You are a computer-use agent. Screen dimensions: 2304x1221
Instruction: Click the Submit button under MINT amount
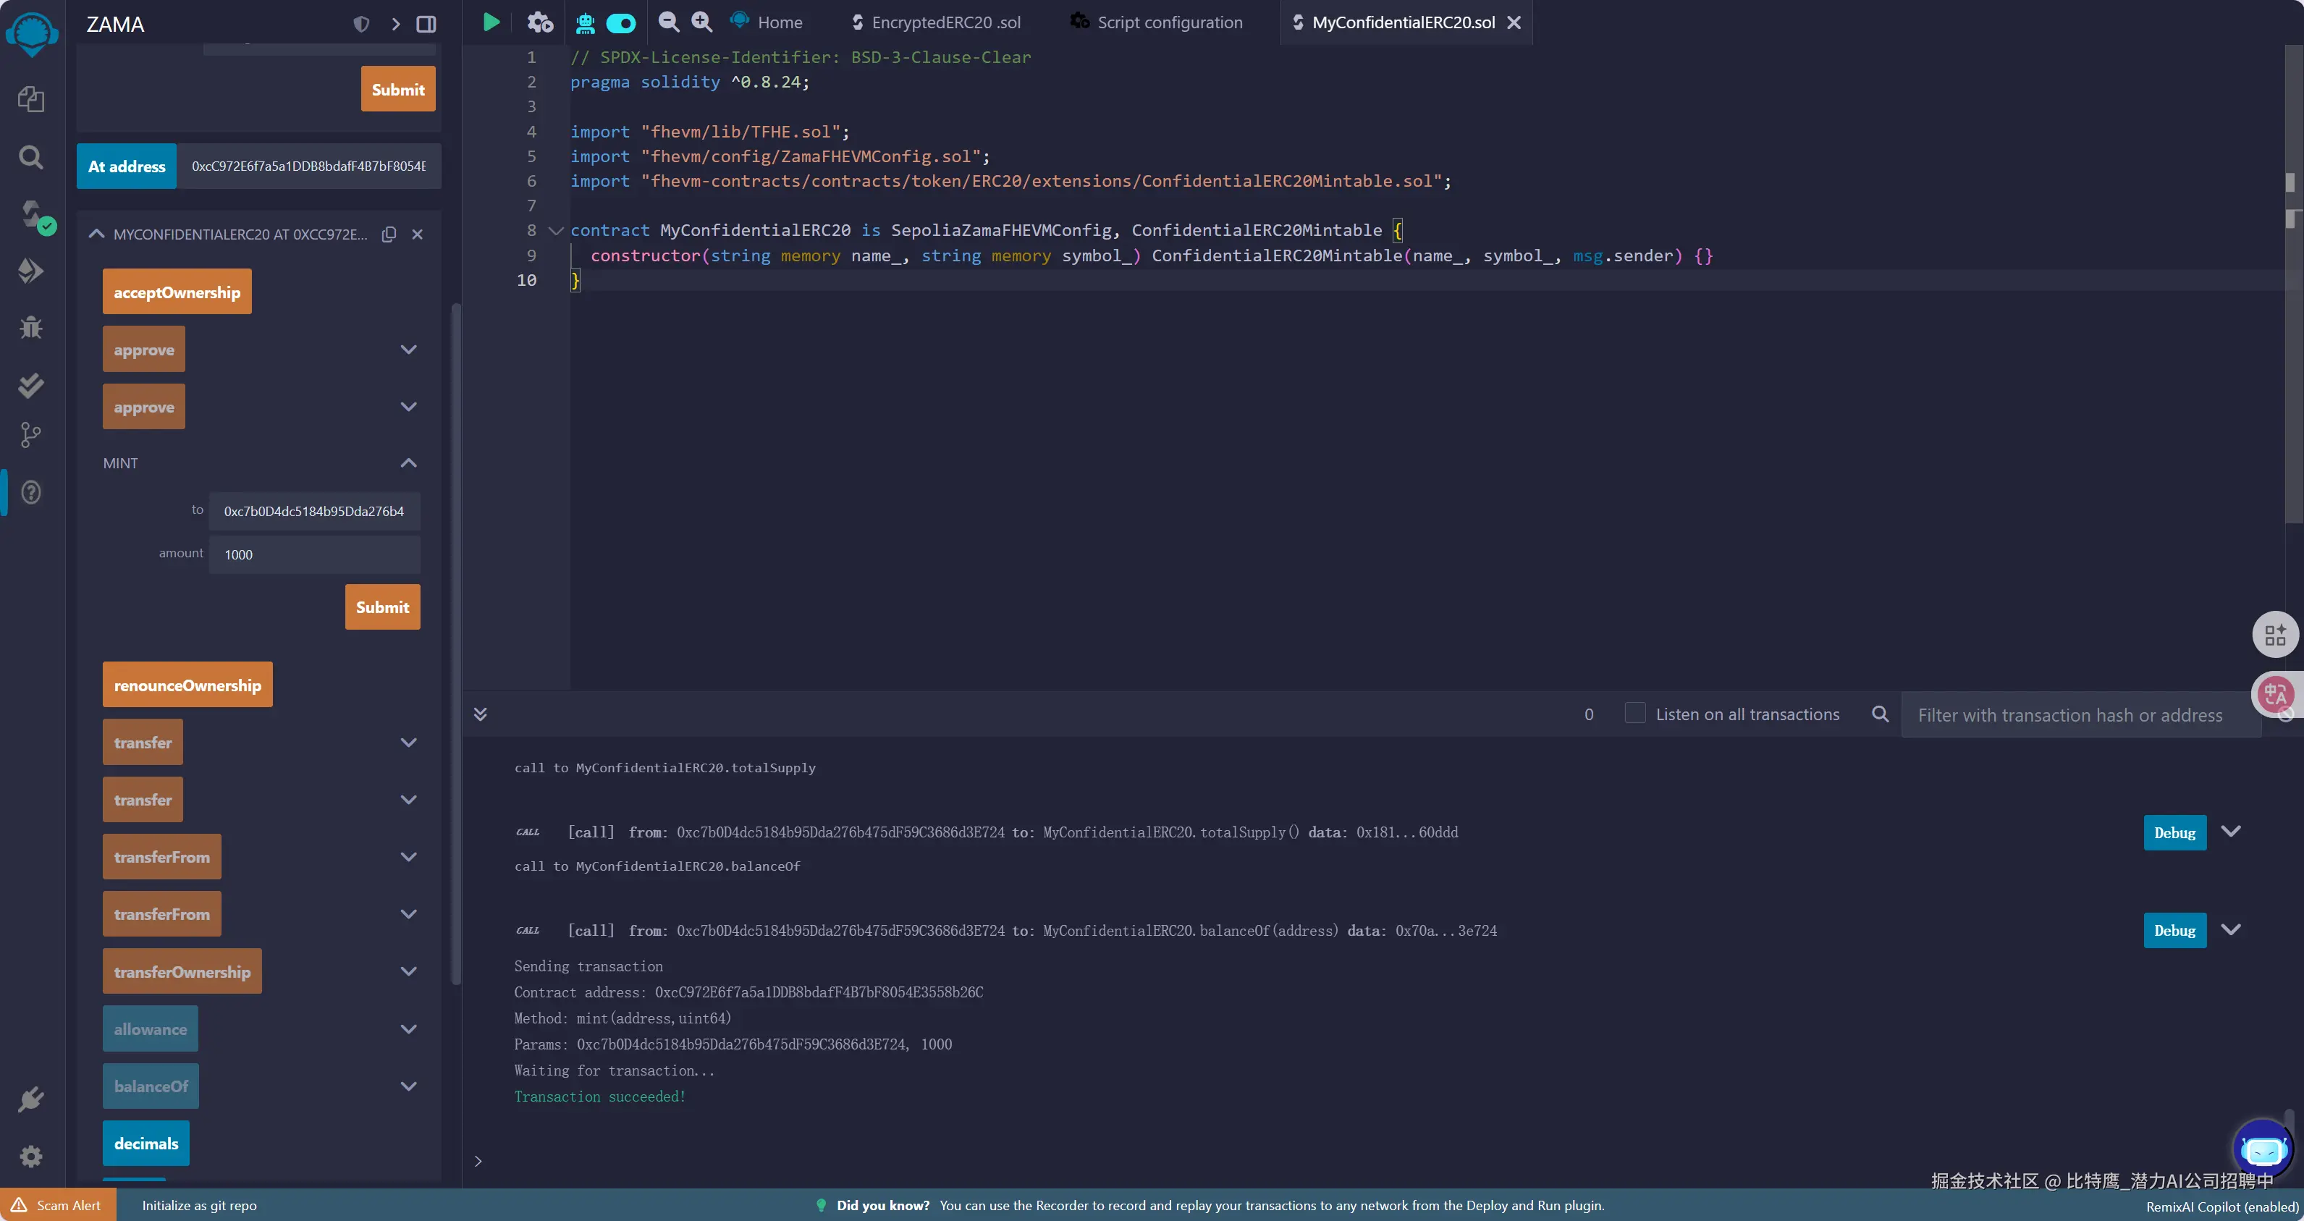pos(382,607)
